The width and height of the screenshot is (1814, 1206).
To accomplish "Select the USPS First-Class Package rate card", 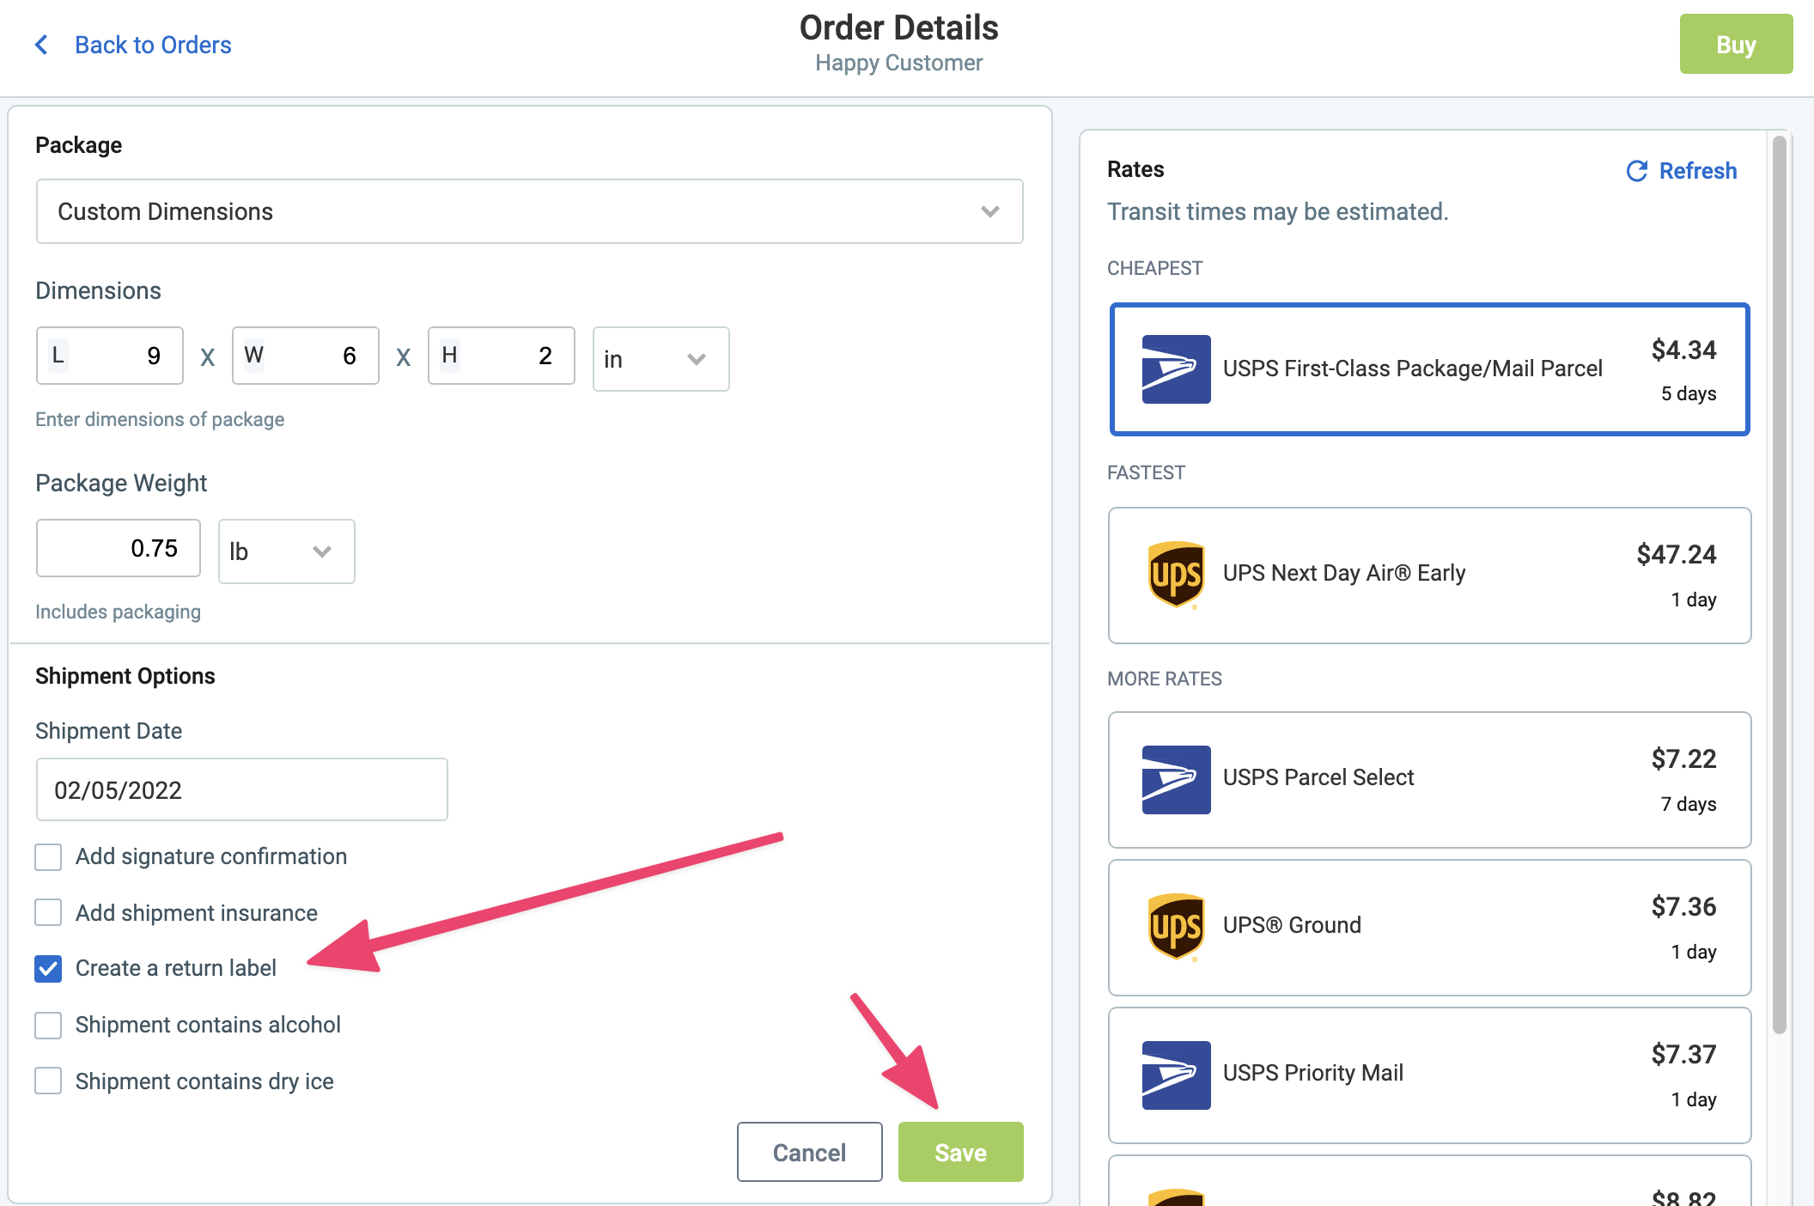I will tap(1429, 369).
